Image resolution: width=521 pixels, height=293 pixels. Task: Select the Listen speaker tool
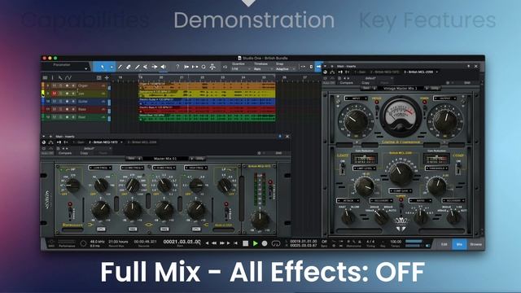163,67
